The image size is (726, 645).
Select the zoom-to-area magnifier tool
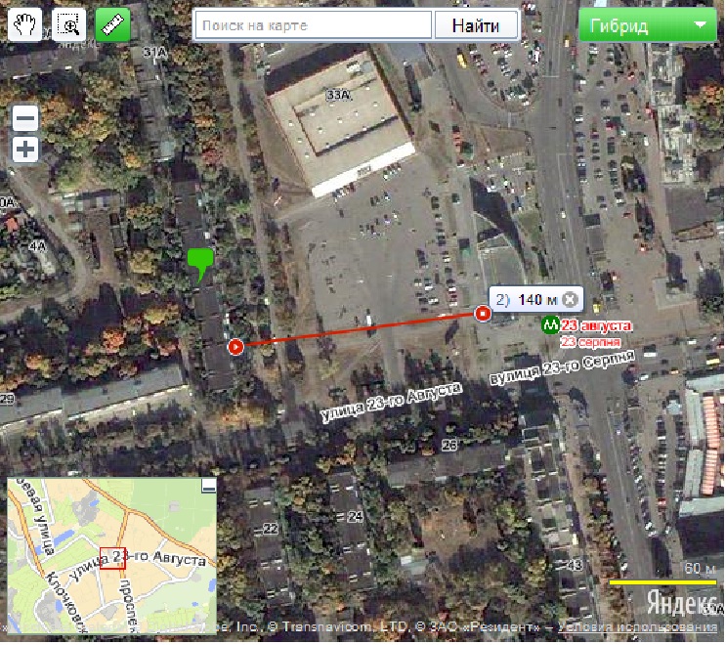point(69,24)
